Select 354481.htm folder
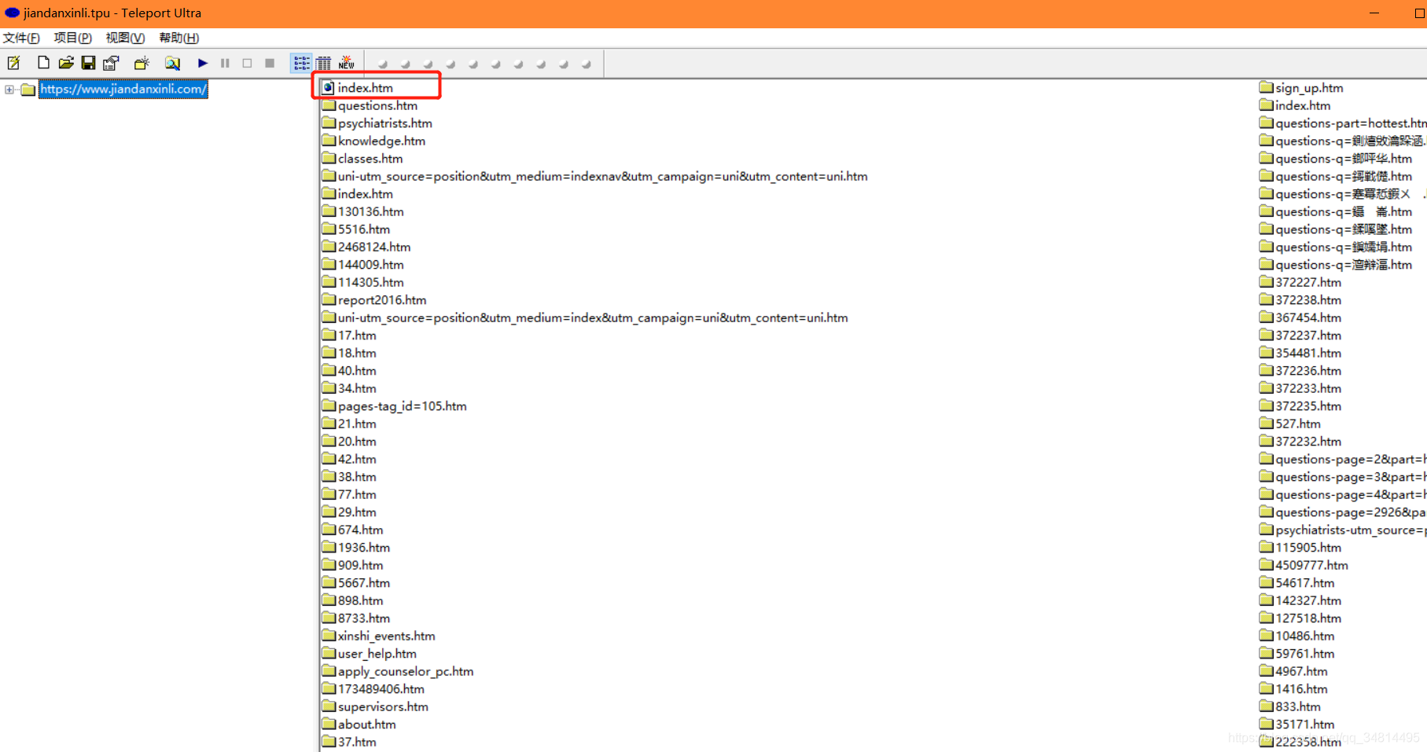Image resolution: width=1427 pixels, height=752 pixels. coord(1308,353)
